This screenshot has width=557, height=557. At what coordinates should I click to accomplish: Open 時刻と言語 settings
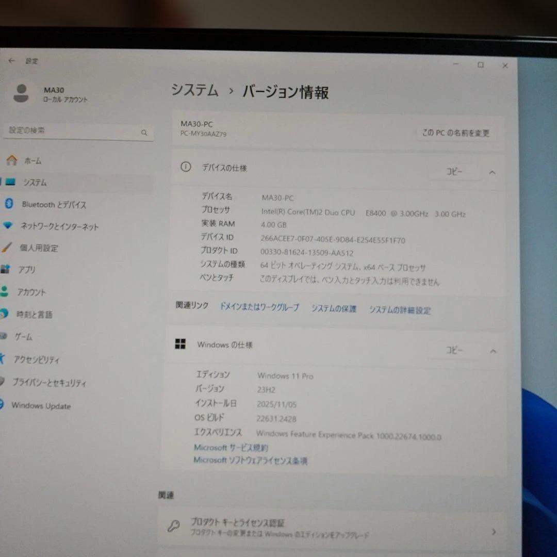[x=34, y=315]
